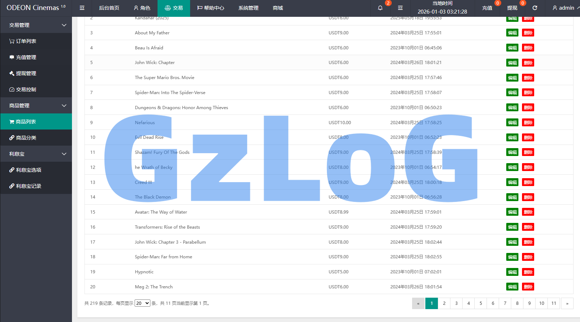Click menu icon beside the notification bell
Viewport: 580px width, 322px height.
(x=400, y=8)
